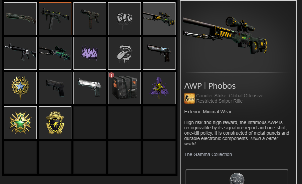Open the tongue mouth graffiti item
Viewport: 302px width, 184px height.
coord(124,53)
